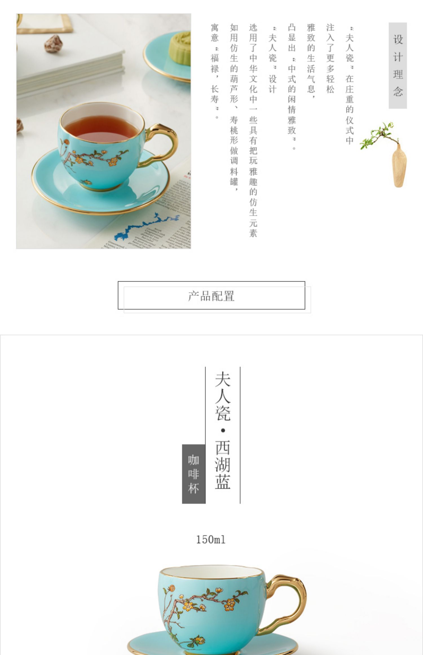
Task: Click the walnut beside the white book
Action: [x=53, y=44]
